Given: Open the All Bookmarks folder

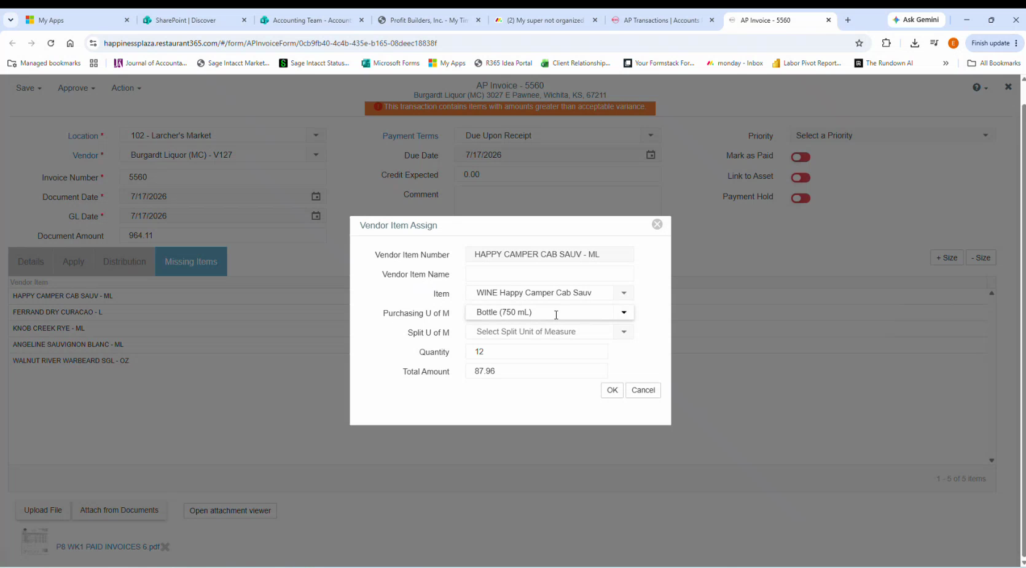Looking at the screenshot, I should click(993, 63).
